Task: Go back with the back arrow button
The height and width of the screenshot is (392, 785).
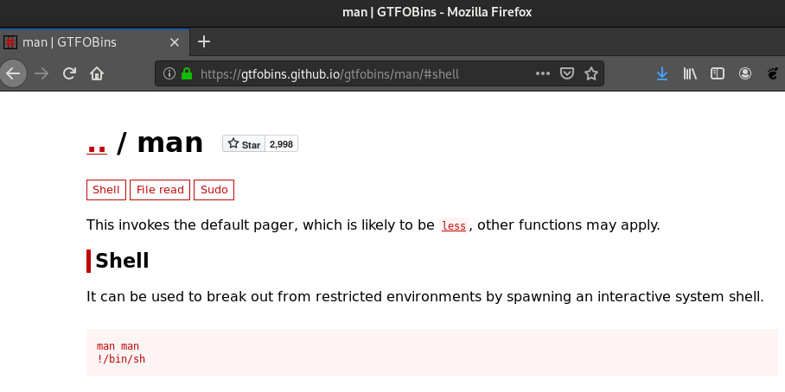Action: coord(12,74)
